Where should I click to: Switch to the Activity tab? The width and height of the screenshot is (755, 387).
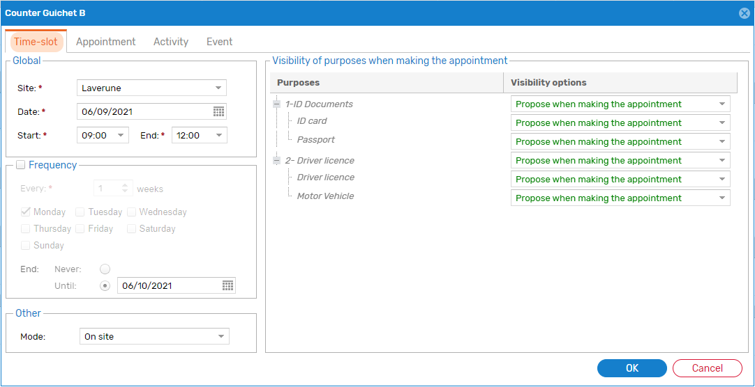[171, 42]
